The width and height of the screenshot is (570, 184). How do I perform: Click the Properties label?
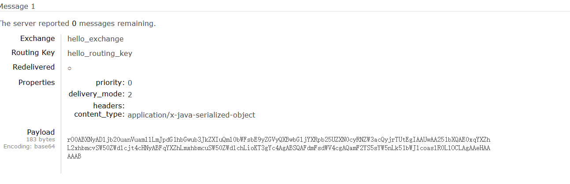click(37, 82)
